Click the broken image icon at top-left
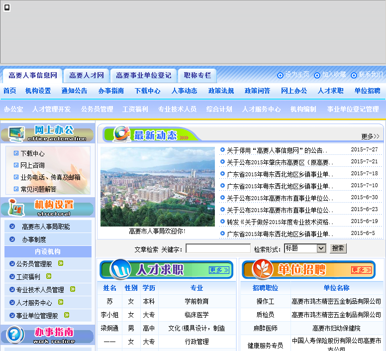Viewport: 386px width, 351px height. coord(7,7)
